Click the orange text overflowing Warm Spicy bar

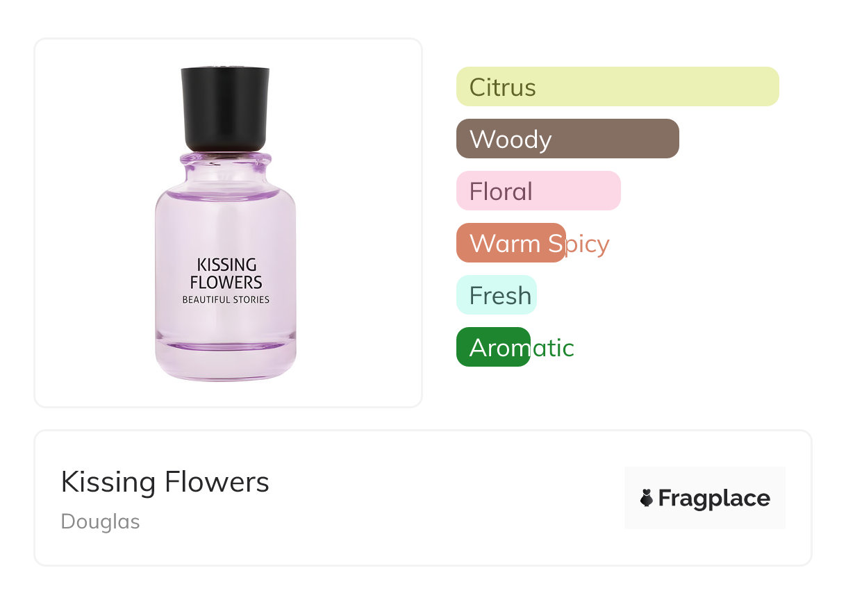(588, 244)
